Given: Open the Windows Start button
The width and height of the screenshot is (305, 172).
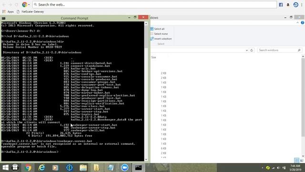Looking at the screenshot, I should click(5, 168).
